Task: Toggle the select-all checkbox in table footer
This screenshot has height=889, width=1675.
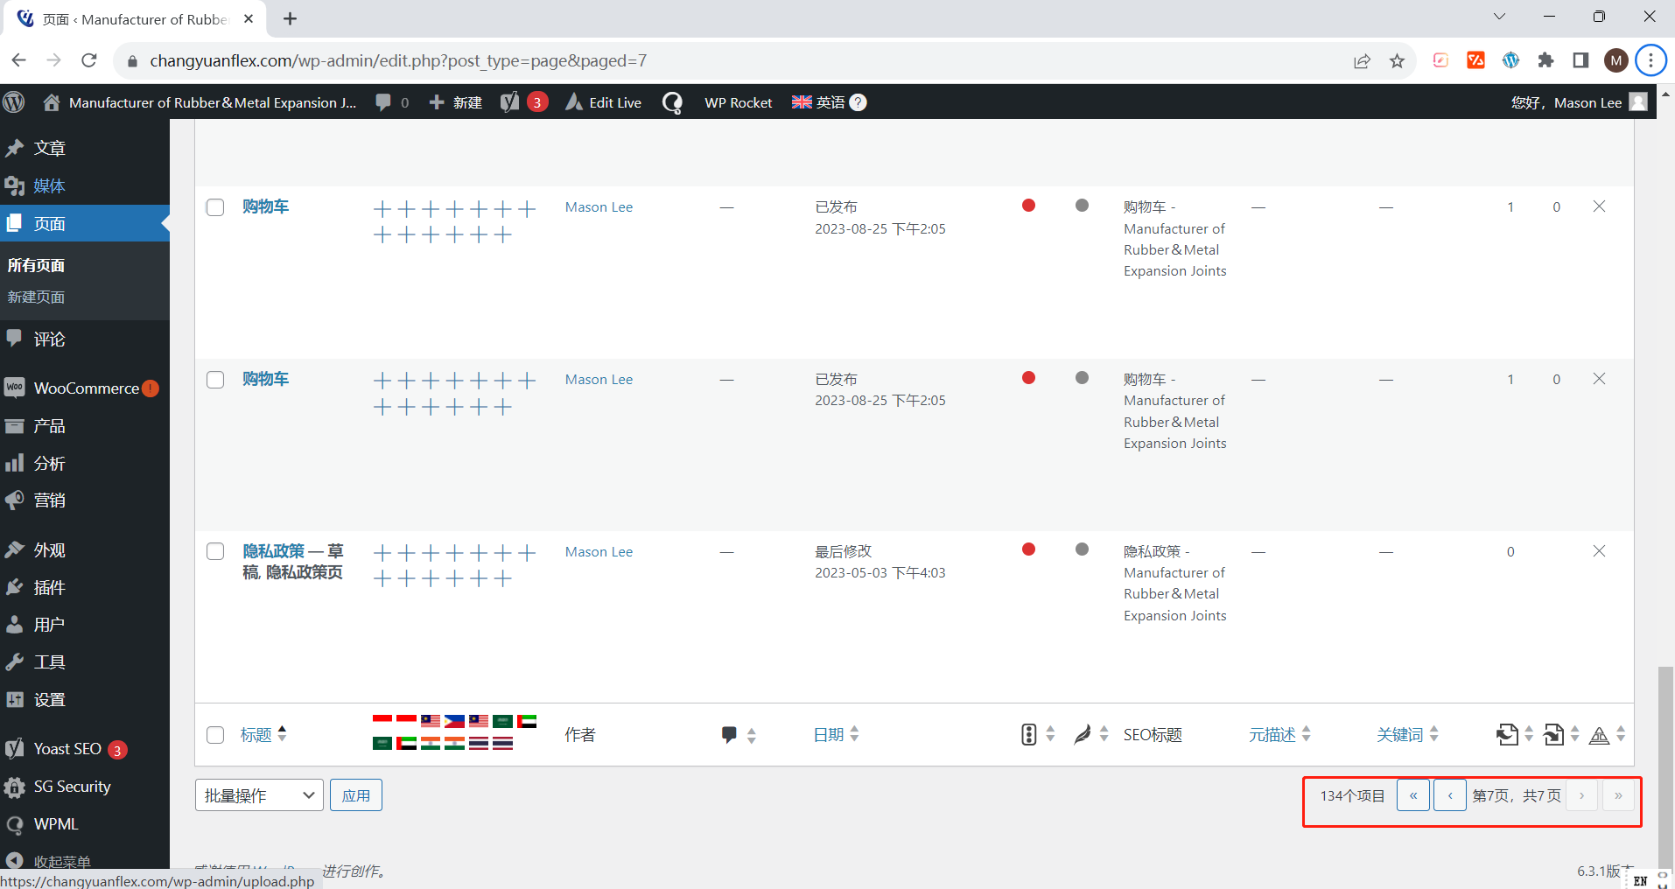Action: 215,735
